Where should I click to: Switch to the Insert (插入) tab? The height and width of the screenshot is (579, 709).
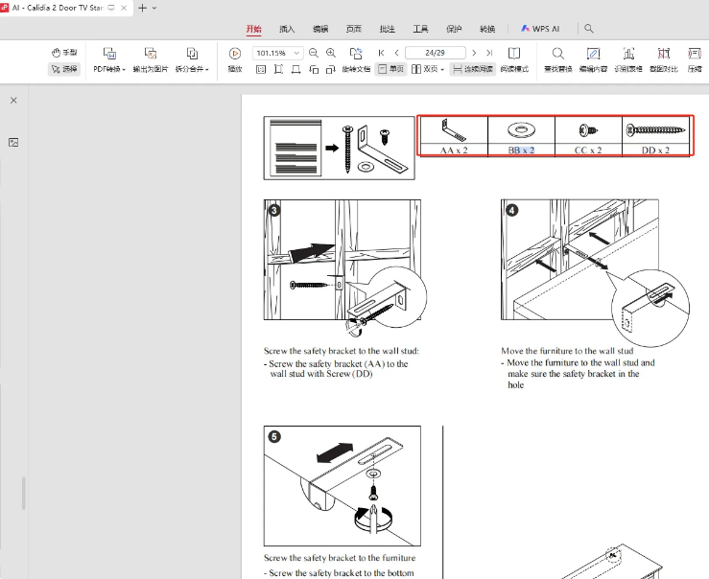287,29
